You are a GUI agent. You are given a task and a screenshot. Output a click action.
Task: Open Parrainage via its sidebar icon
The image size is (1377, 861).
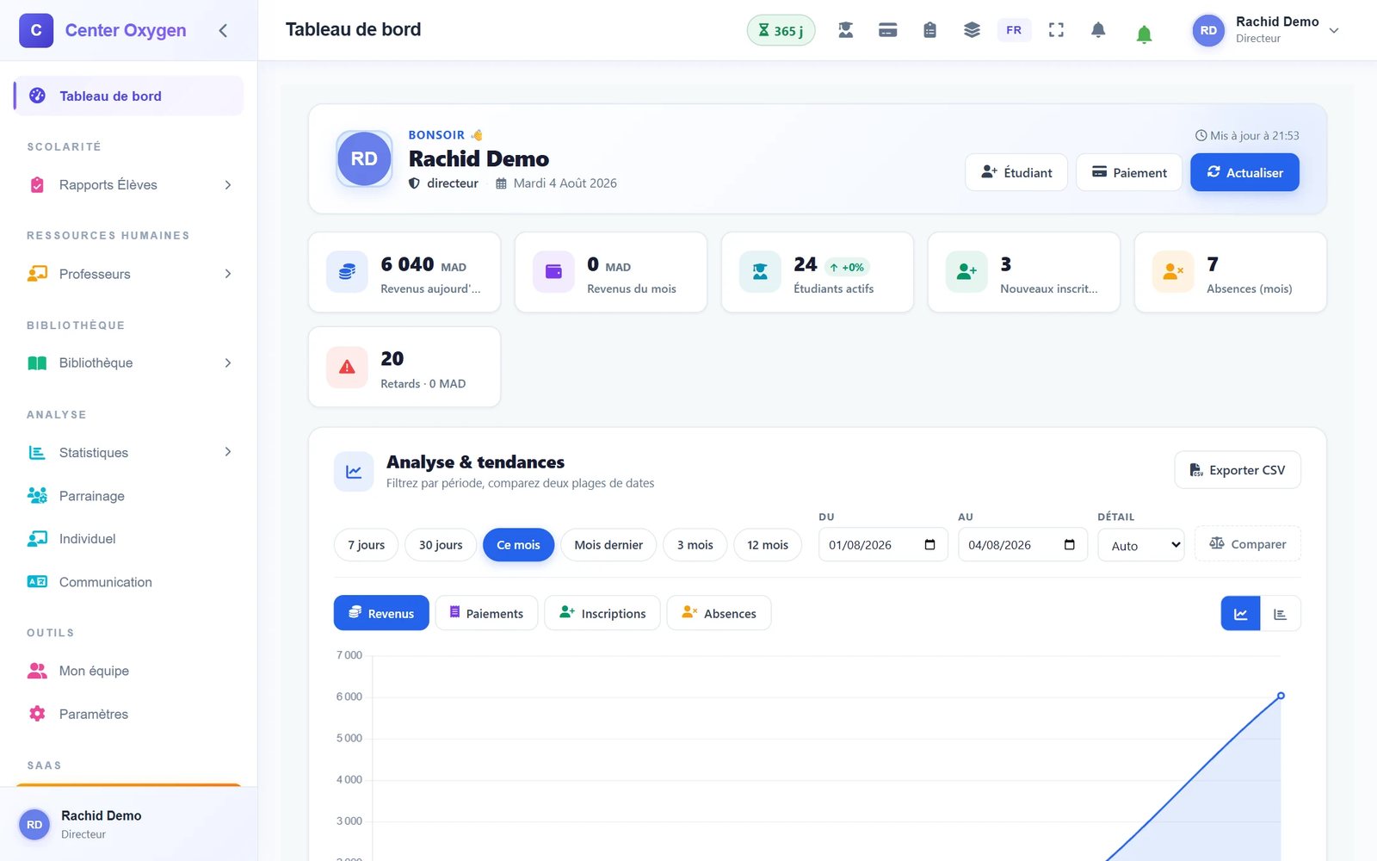click(37, 496)
